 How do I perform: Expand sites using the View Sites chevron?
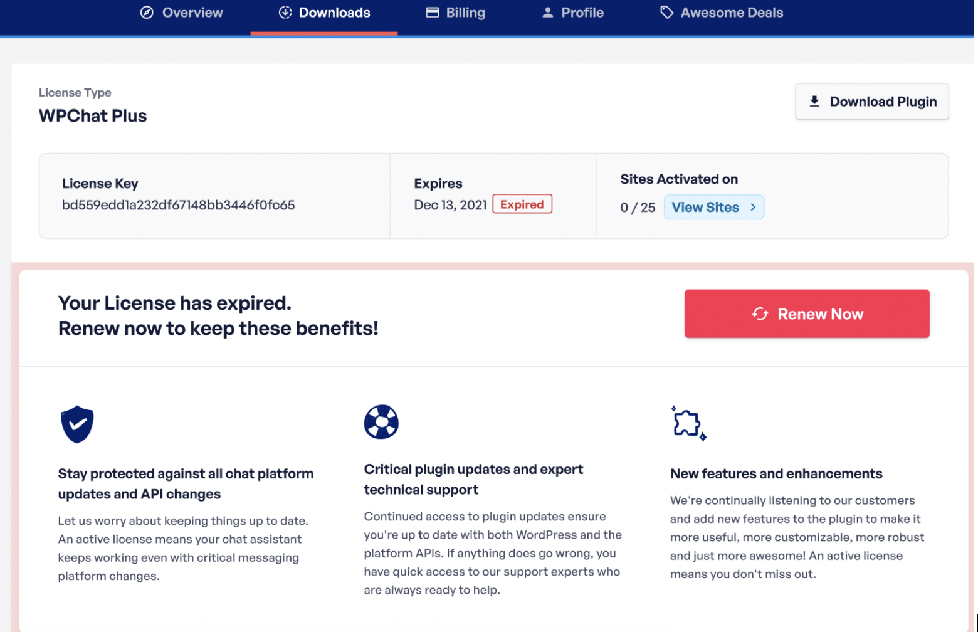pos(754,208)
